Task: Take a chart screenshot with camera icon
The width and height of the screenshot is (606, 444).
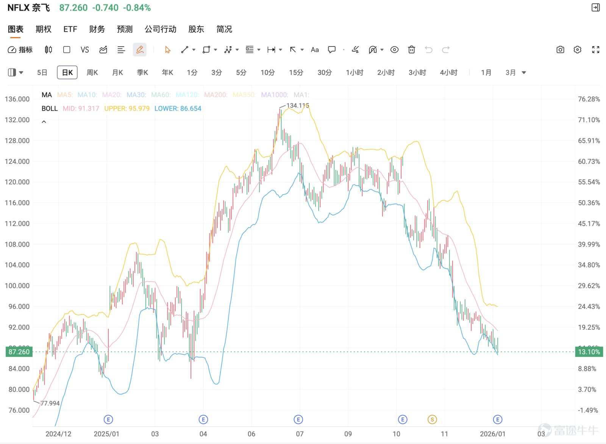Action: [x=560, y=50]
